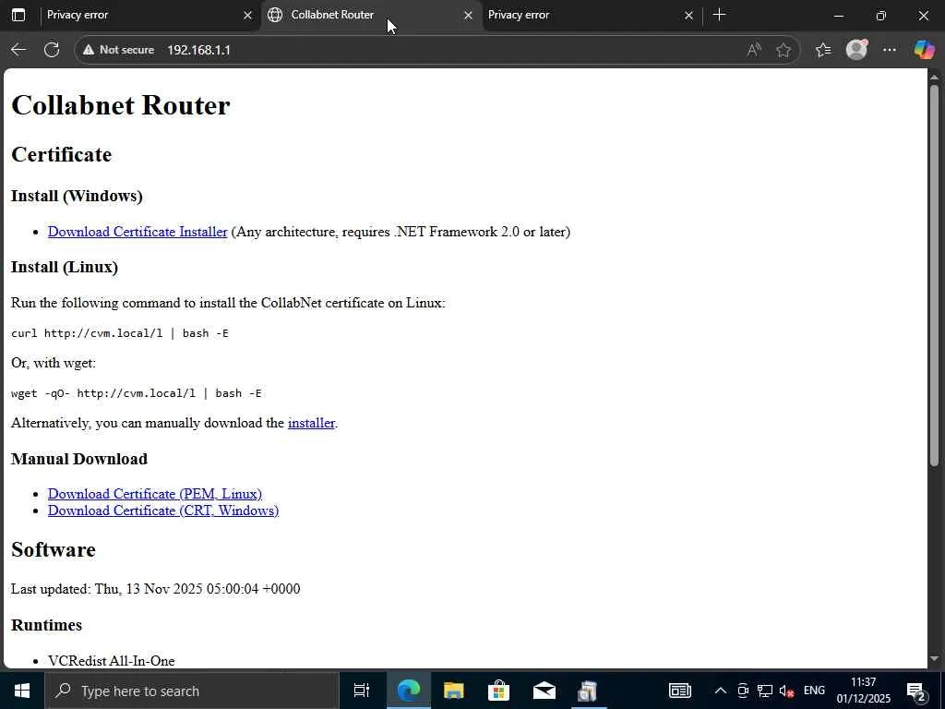This screenshot has width=945, height=709.
Task: Open News and interests taskbar widget
Action: click(x=680, y=691)
